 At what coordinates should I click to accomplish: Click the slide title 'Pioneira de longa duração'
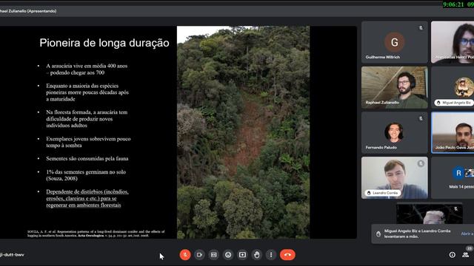(104, 43)
